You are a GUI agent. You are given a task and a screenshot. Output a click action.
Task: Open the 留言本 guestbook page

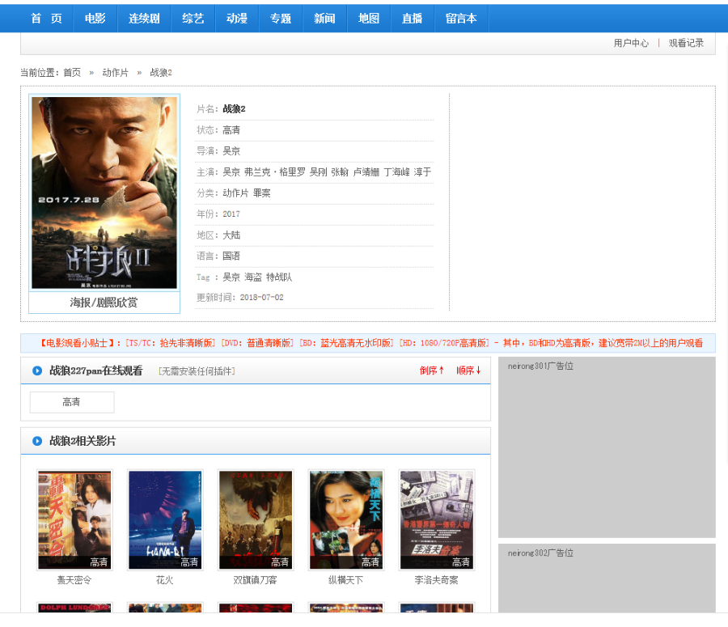tap(461, 19)
